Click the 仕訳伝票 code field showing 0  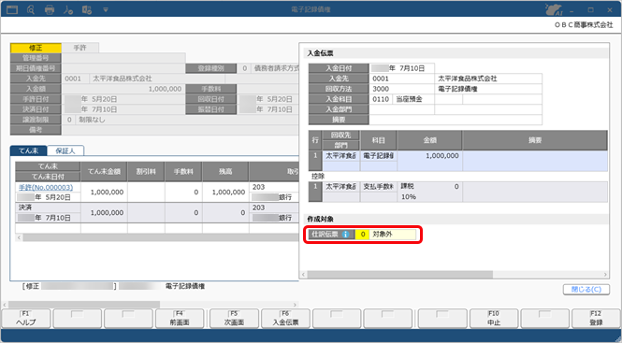362,235
